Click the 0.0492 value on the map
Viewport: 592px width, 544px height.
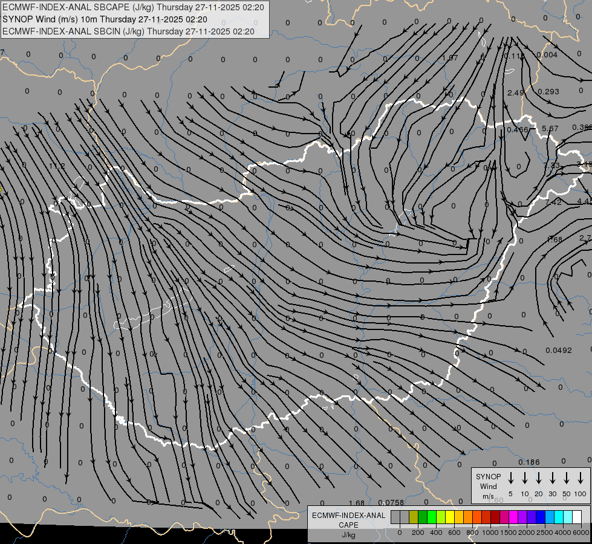click(559, 351)
